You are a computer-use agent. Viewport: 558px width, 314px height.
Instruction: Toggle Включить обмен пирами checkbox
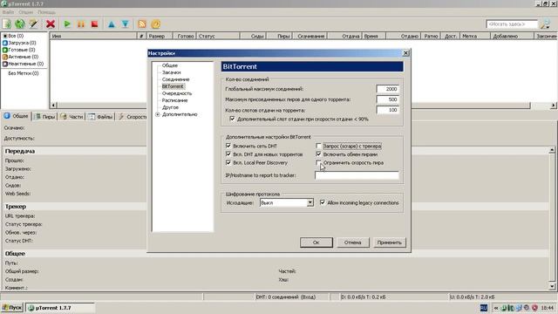pyautogui.click(x=318, y=154)
